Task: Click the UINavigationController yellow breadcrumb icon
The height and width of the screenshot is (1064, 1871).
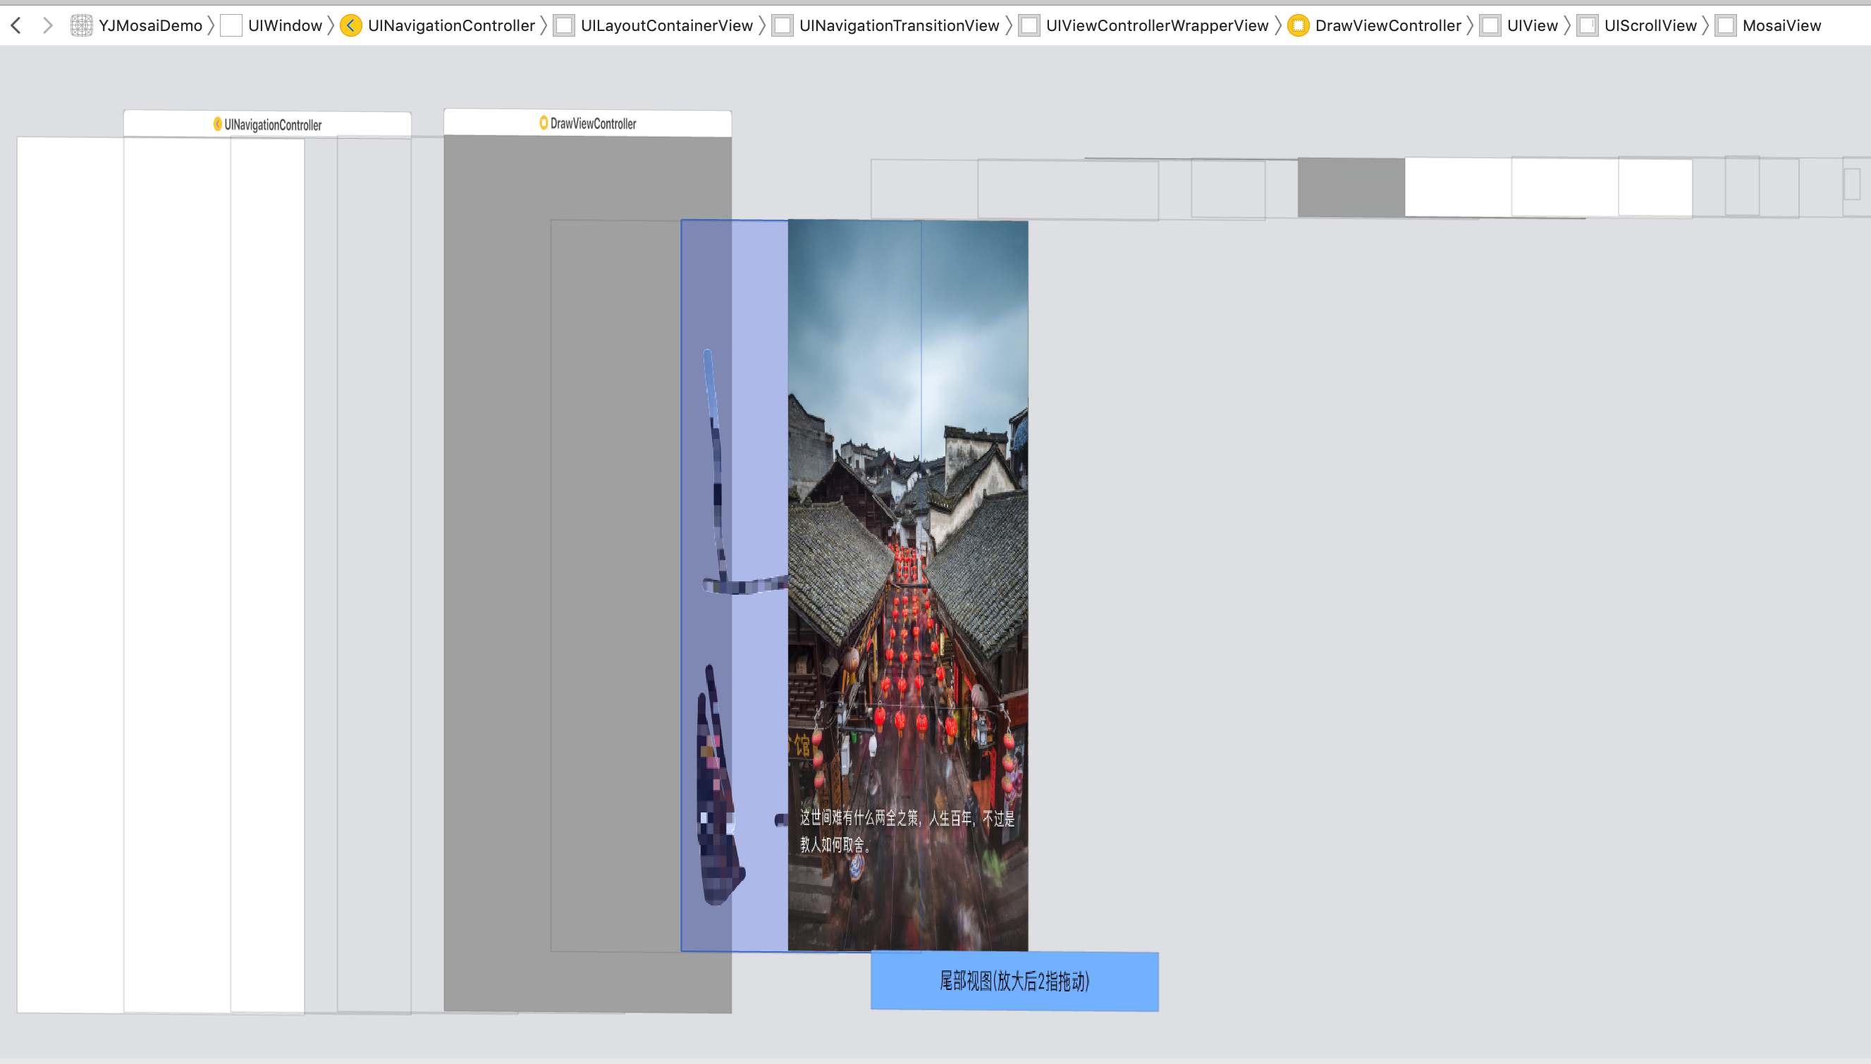Action: [x=351, y=25]
